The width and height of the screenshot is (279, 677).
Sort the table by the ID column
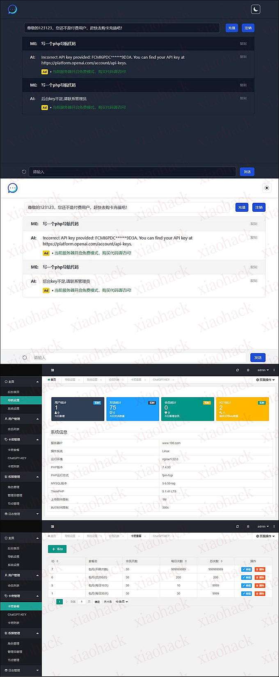57,561
